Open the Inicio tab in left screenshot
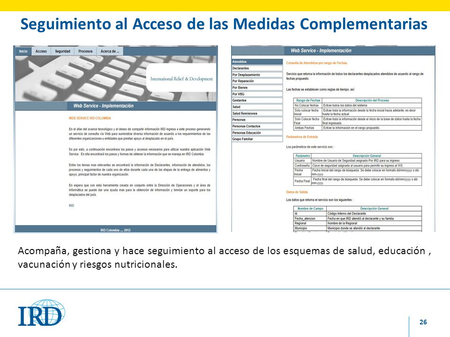Image resolution: width=450 pixels, height=337 pixels. (23, 51)
